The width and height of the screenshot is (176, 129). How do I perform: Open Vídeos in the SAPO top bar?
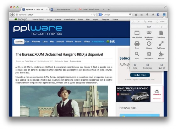pyautogui.click(x=115, y=19)
